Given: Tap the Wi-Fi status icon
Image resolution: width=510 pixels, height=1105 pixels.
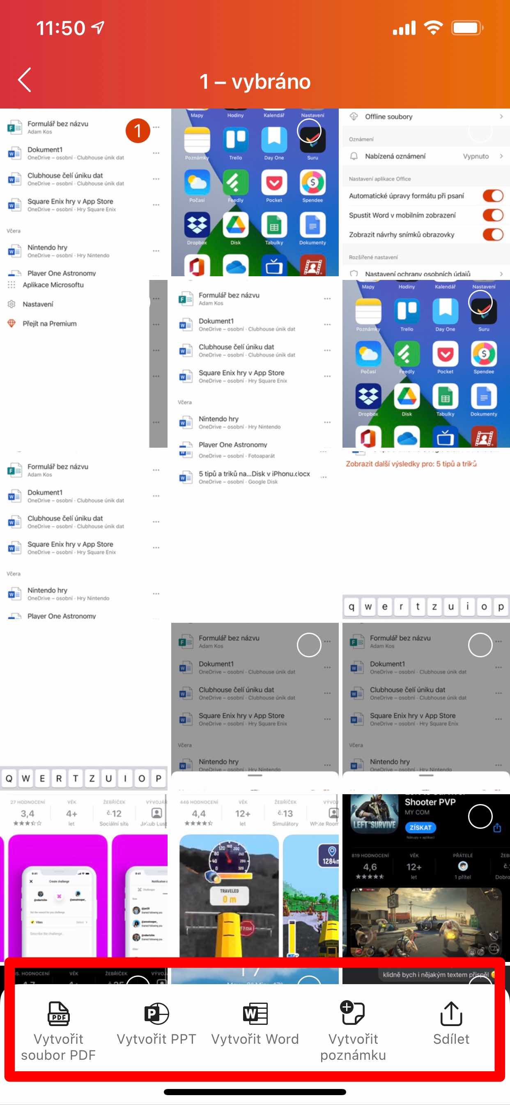Looking at the screenshot, I should click(x=433, y=28).
